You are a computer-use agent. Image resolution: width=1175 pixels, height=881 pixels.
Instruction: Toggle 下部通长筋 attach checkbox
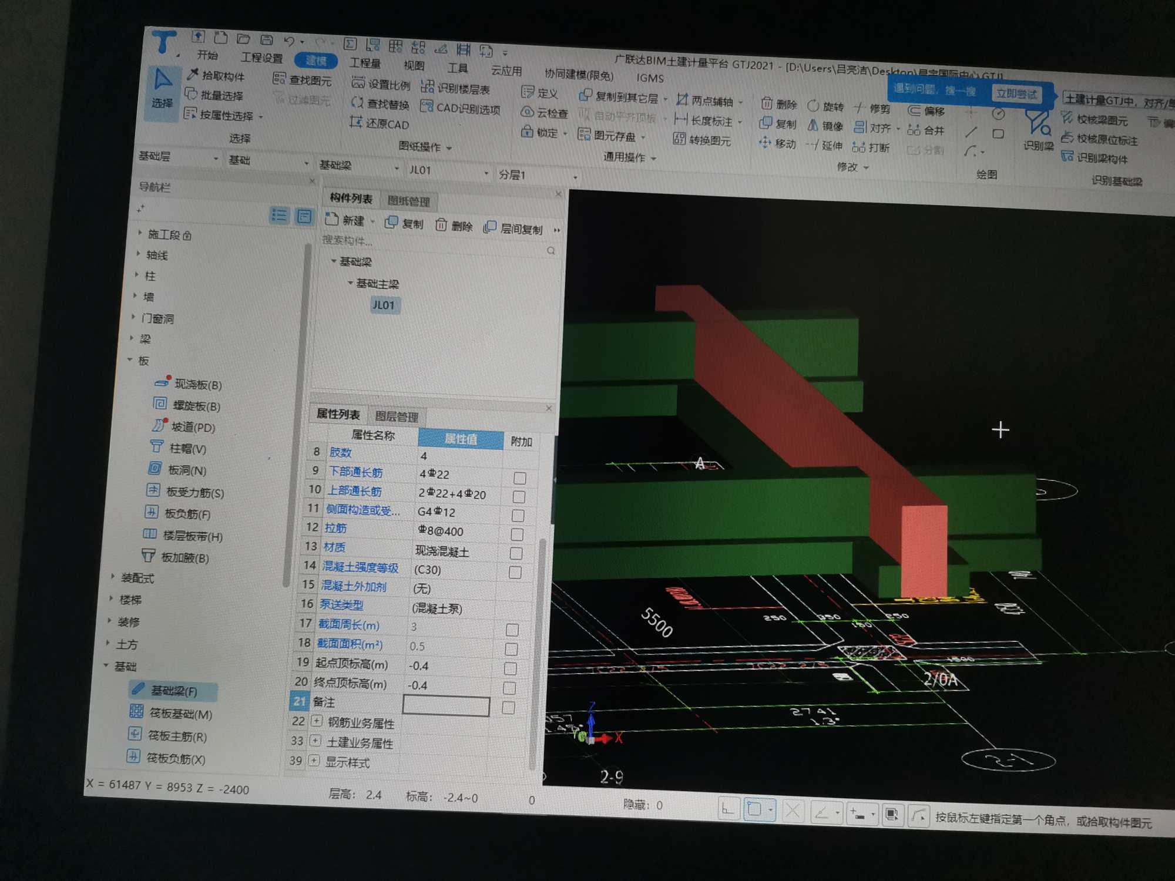pos(519,478)
